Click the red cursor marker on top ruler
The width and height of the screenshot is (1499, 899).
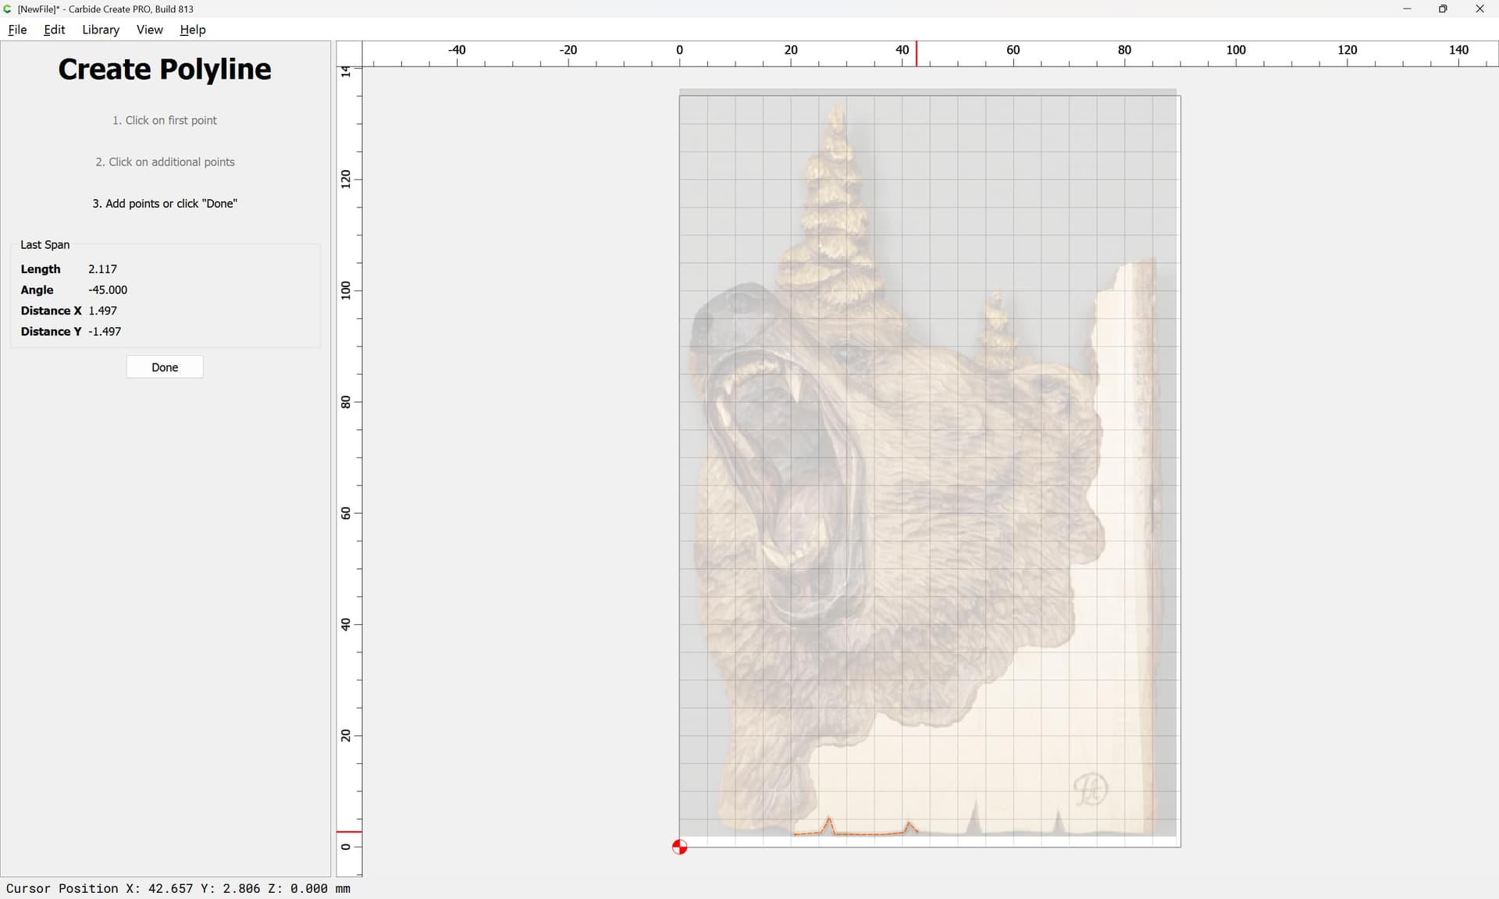coord(916,54)
